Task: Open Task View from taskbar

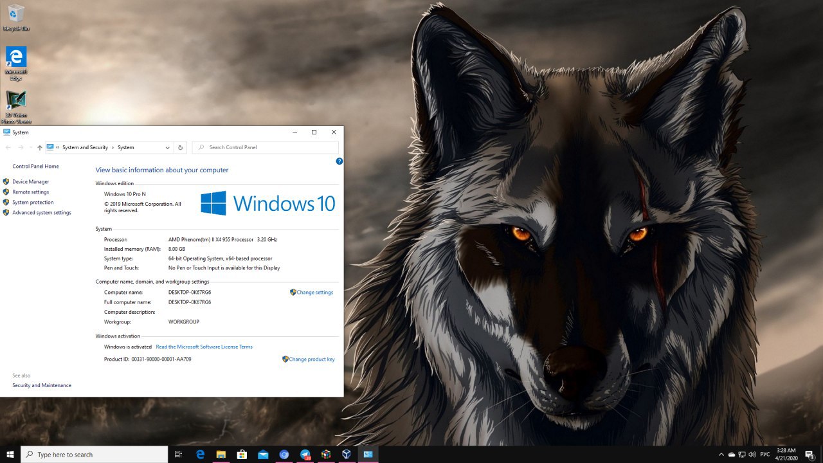Action: [178, 454]
